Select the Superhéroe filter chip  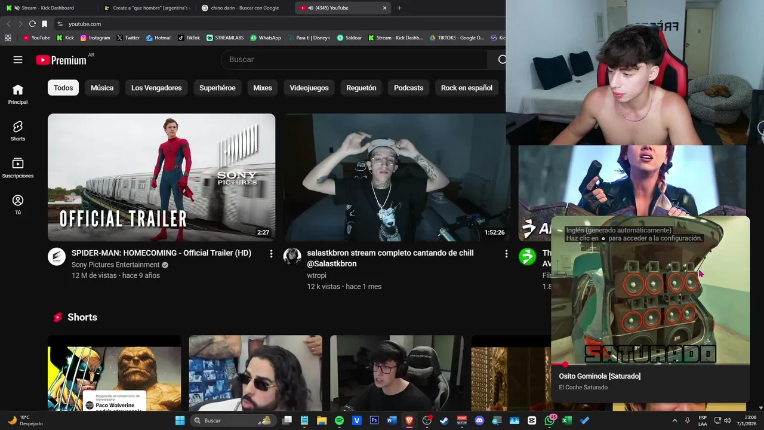(x=217, y=88)
